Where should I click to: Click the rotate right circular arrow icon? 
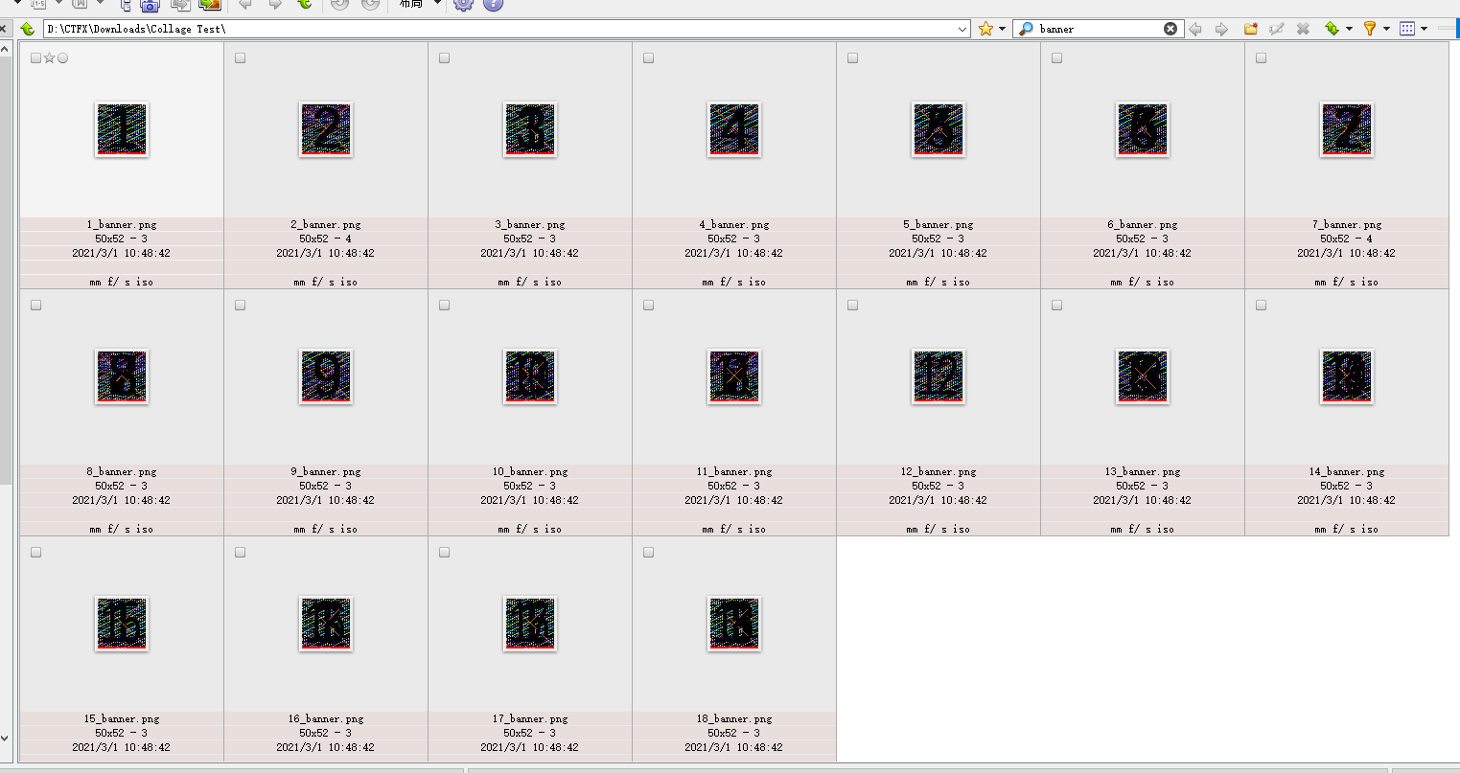370,5
